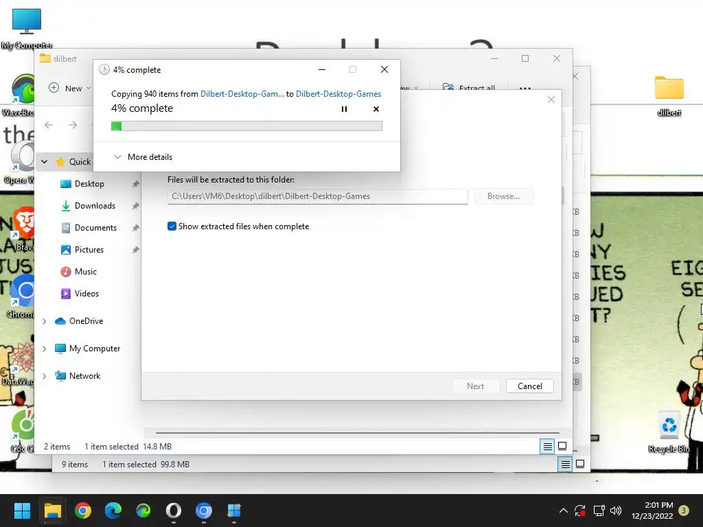Click the Network icon in sidebar
The width and height of the screenshot is (703, 527).
[60, 376]
